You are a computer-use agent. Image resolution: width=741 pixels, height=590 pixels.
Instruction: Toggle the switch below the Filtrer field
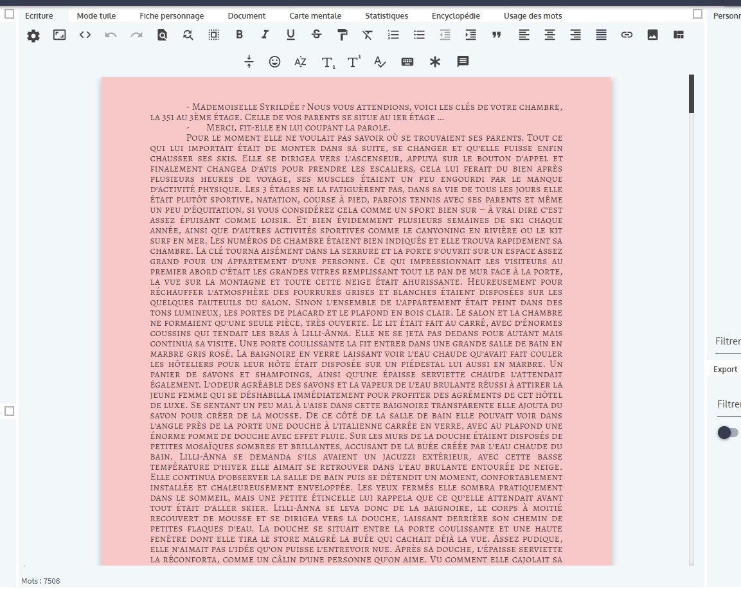[x=728, y=433]
